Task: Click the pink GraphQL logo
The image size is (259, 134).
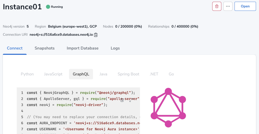Action: pyautogui.click(x=168, y=108)
